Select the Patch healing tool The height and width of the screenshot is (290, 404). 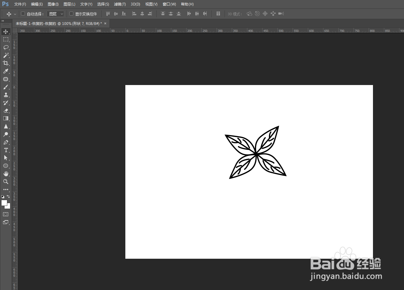tap(6, 79)
